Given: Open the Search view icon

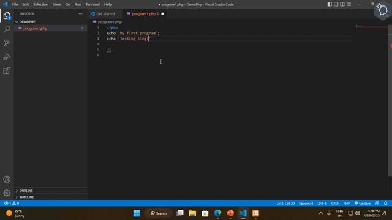Looking at the screenshot, I should point(7,29).
